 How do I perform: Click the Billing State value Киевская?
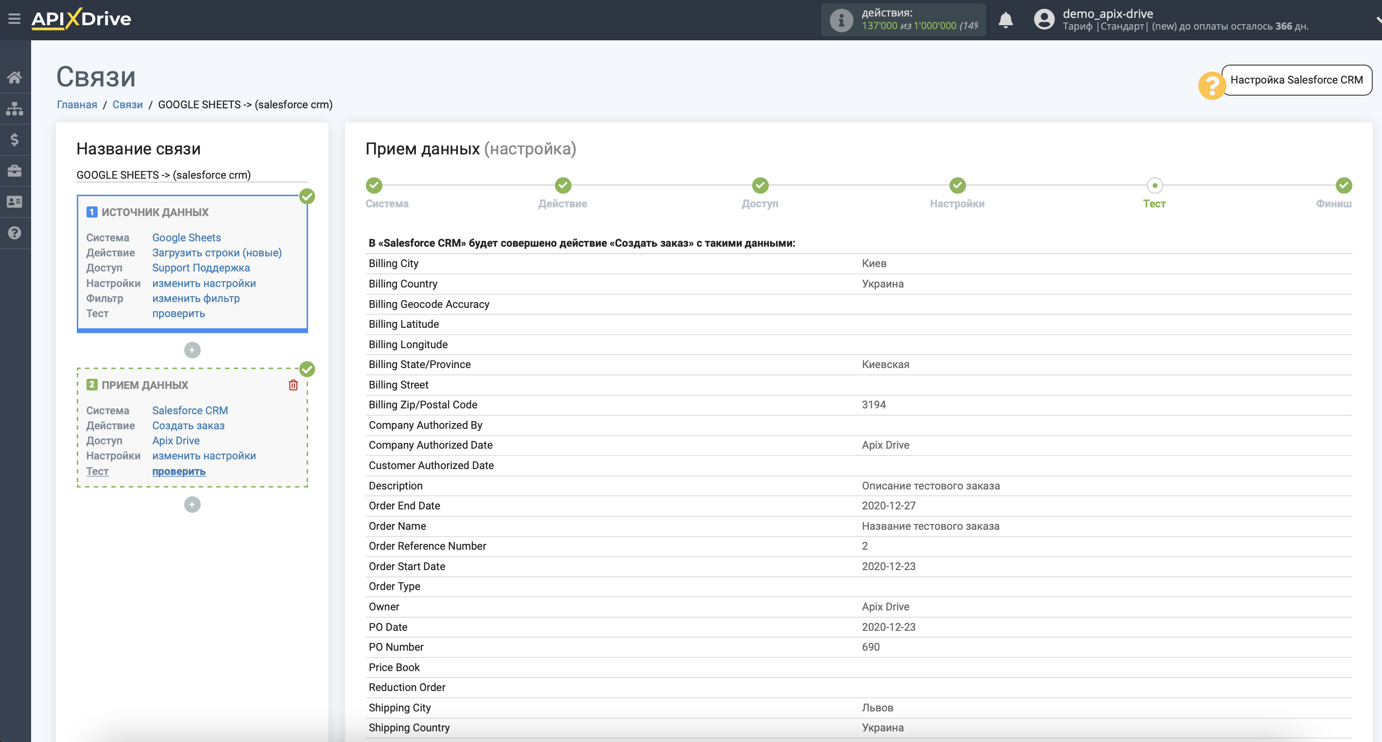(x=885, y=365)
